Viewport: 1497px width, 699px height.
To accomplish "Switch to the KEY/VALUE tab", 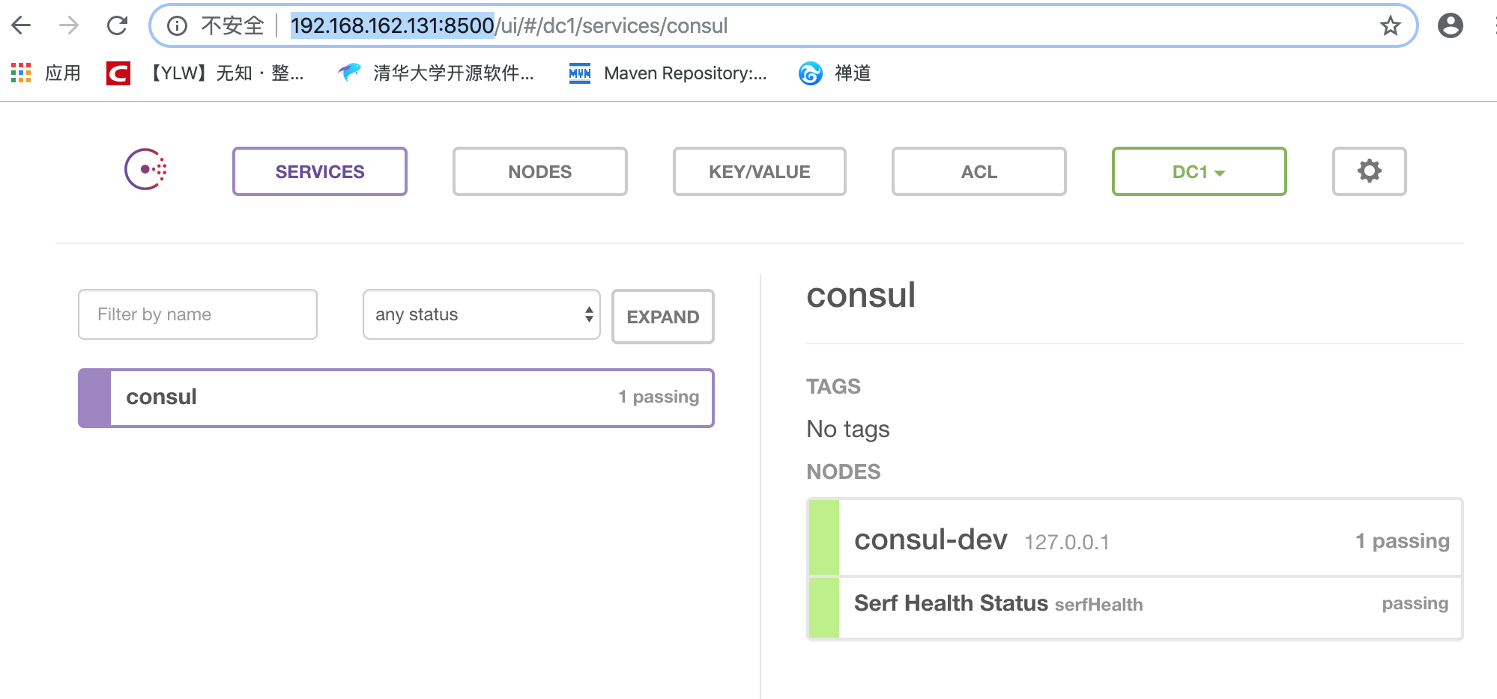I will tap(759, 171).
